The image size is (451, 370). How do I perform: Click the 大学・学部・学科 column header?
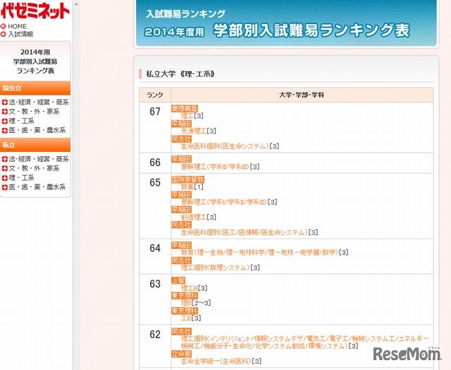coord(302,95)
